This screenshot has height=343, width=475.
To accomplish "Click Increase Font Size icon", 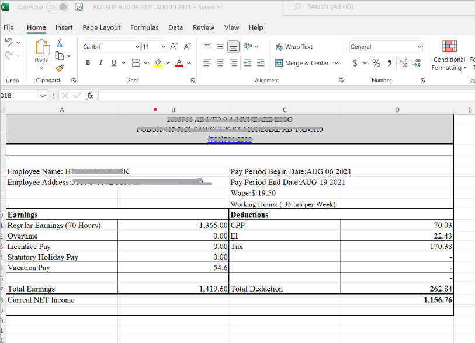I will pyautogui.click(x=174, y=46).
